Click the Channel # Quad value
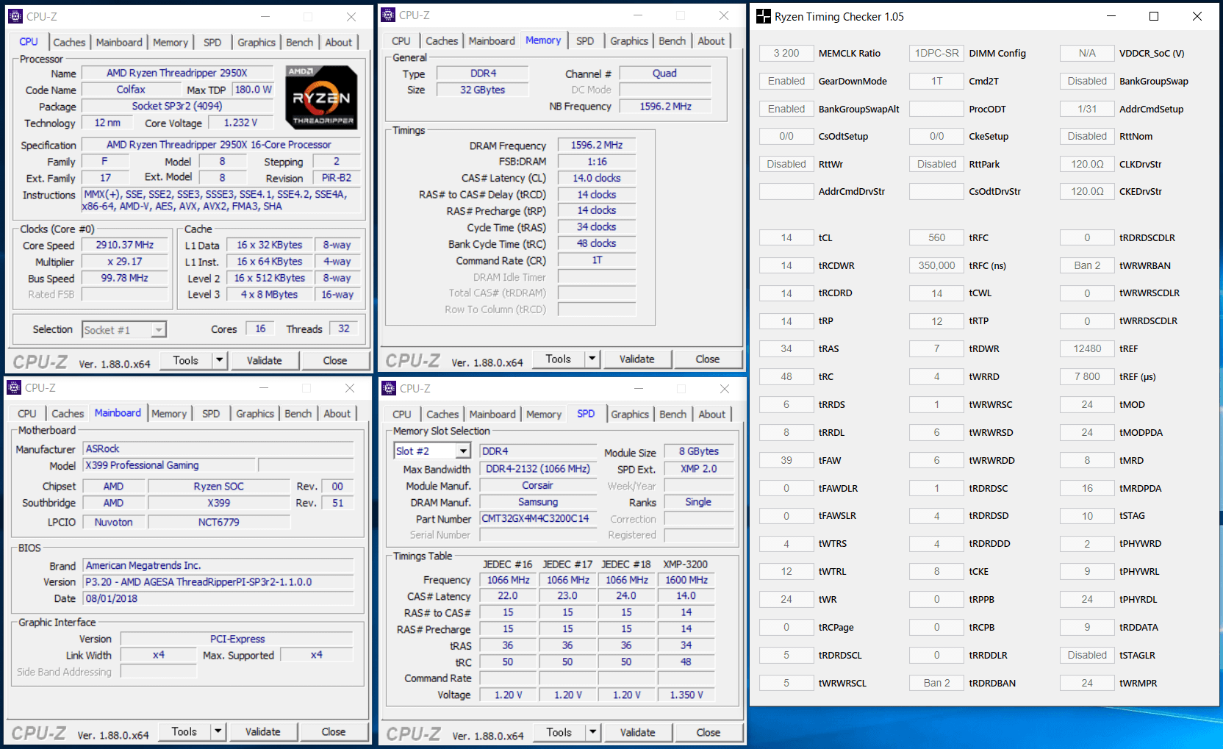 (x=665, y=73)
